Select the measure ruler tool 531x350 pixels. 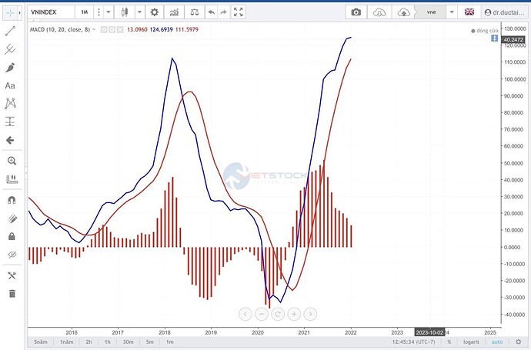(12, 178)
